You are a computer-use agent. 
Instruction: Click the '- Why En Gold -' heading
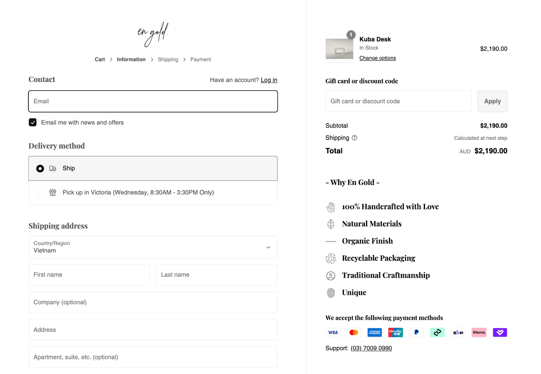(352, 182)
